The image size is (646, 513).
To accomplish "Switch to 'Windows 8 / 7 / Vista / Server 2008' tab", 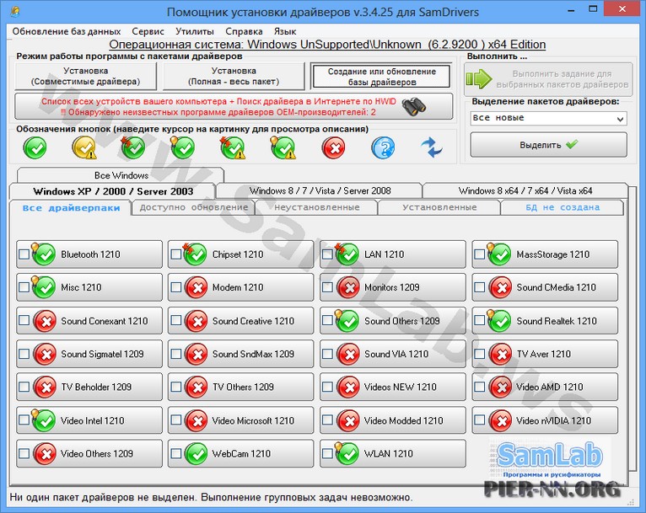I will [320, 191].
